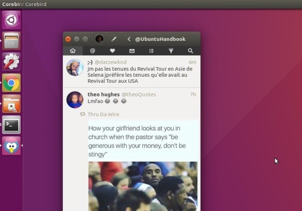Open the Ubuntu Dash launcher
This screenshot has height=211, width=302.
coord(12,20)
